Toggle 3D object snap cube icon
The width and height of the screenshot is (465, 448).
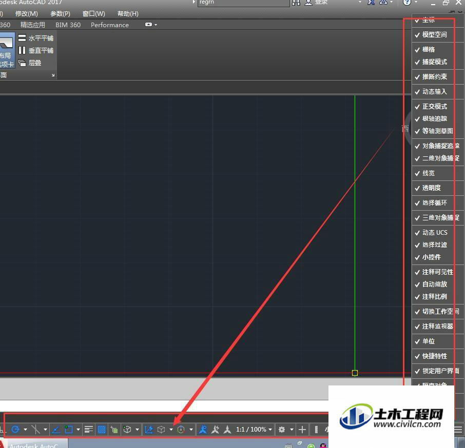[x=127, y=430]
